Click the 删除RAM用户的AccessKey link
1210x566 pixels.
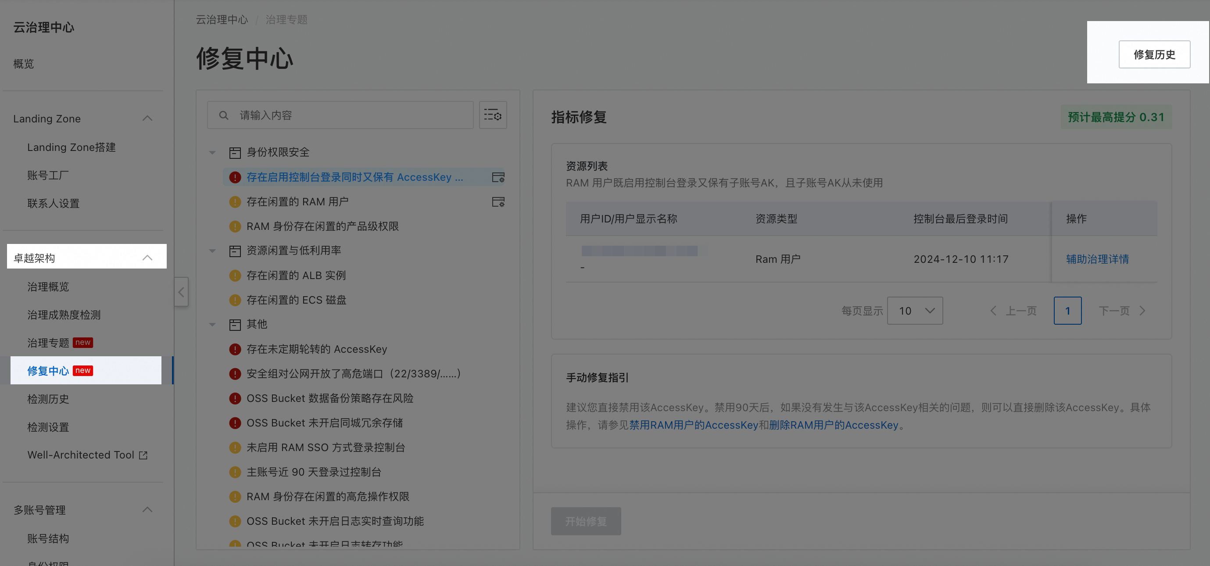(x=833, y=425)
